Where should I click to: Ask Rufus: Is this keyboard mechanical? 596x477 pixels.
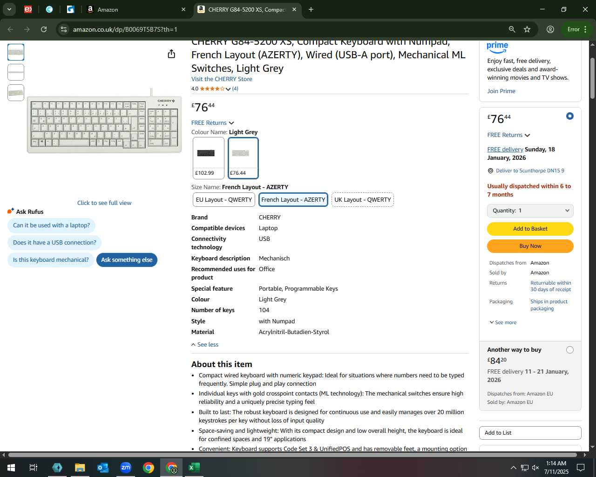click(x=51, y=260)
